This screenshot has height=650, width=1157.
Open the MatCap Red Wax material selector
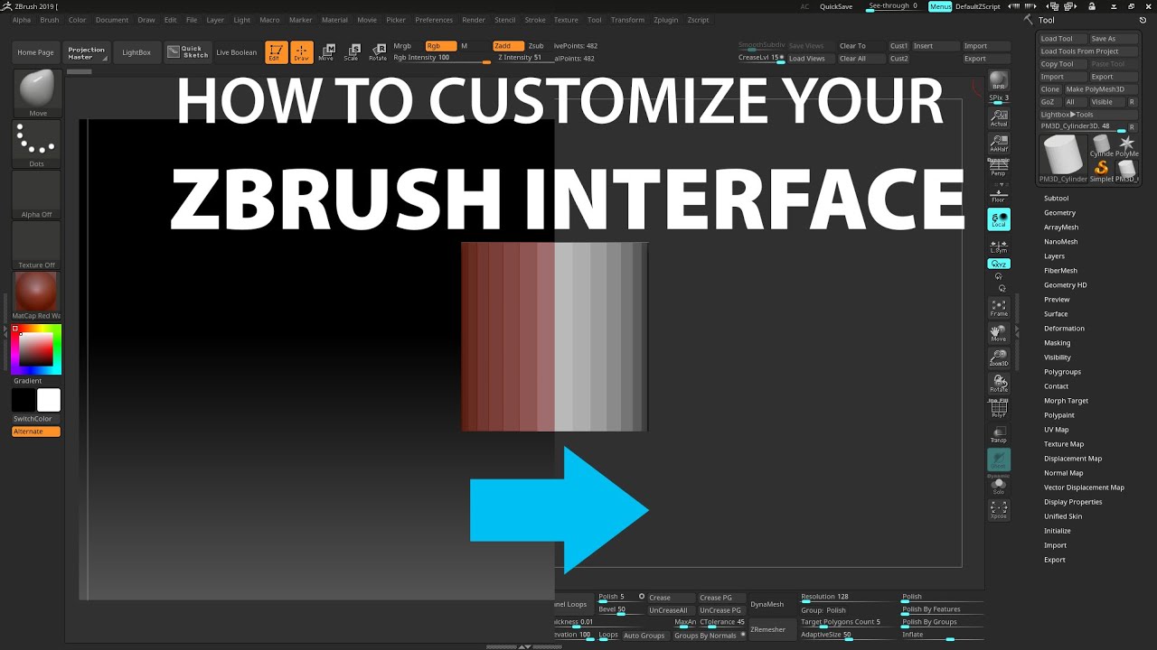(37, 296)
